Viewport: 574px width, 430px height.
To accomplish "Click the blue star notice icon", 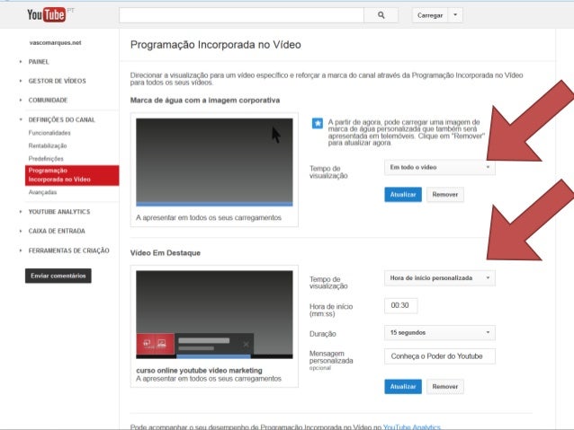I will 318,123.
